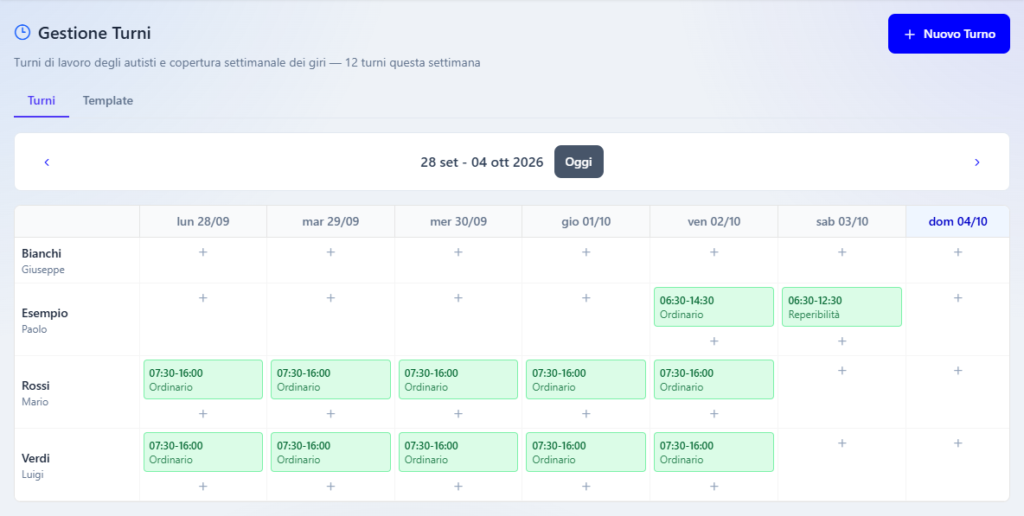Select the Turni tab
1024x516 pixels.
pyautogui.click(x=42, y=100)
